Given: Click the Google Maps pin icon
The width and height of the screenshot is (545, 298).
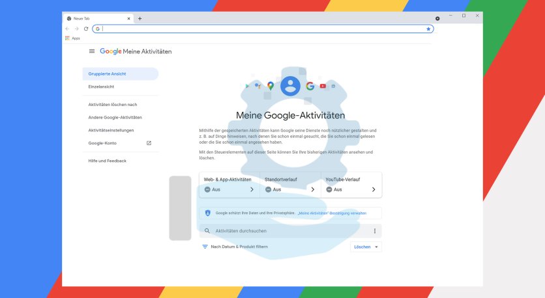Looking at the screenshot, I should point(271,86).
